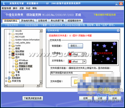Open the 文字颜色 clRed dropdown
This screenshot has height=108, width=125.
(x=84, y=54)
